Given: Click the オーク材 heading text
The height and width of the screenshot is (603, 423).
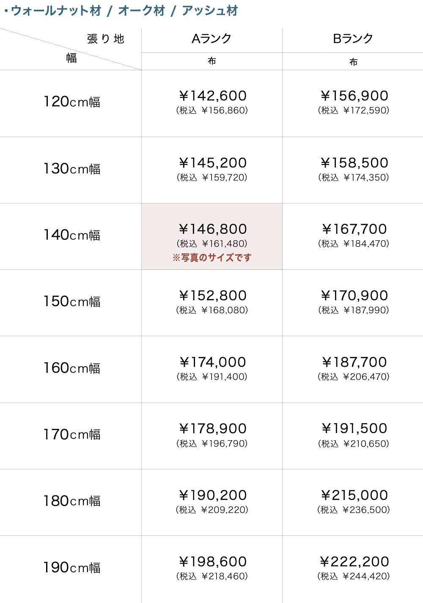Looking at the screenshot, I should tap(141, 11).
